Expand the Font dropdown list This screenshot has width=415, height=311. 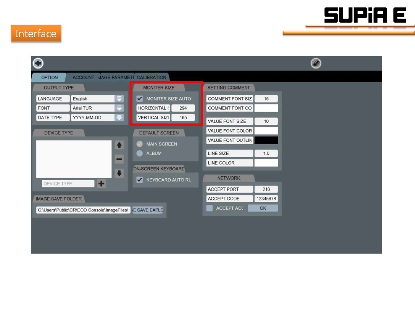119,108
